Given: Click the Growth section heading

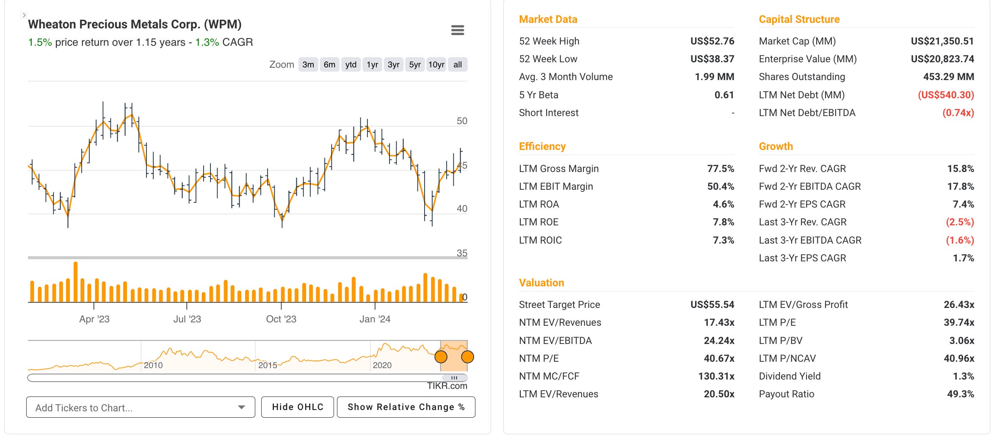Looking at the screenshot, I should [x=776, y=147].
